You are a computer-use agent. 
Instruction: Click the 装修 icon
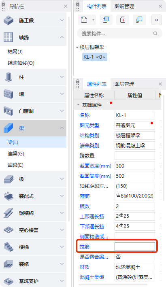point(9,264)
